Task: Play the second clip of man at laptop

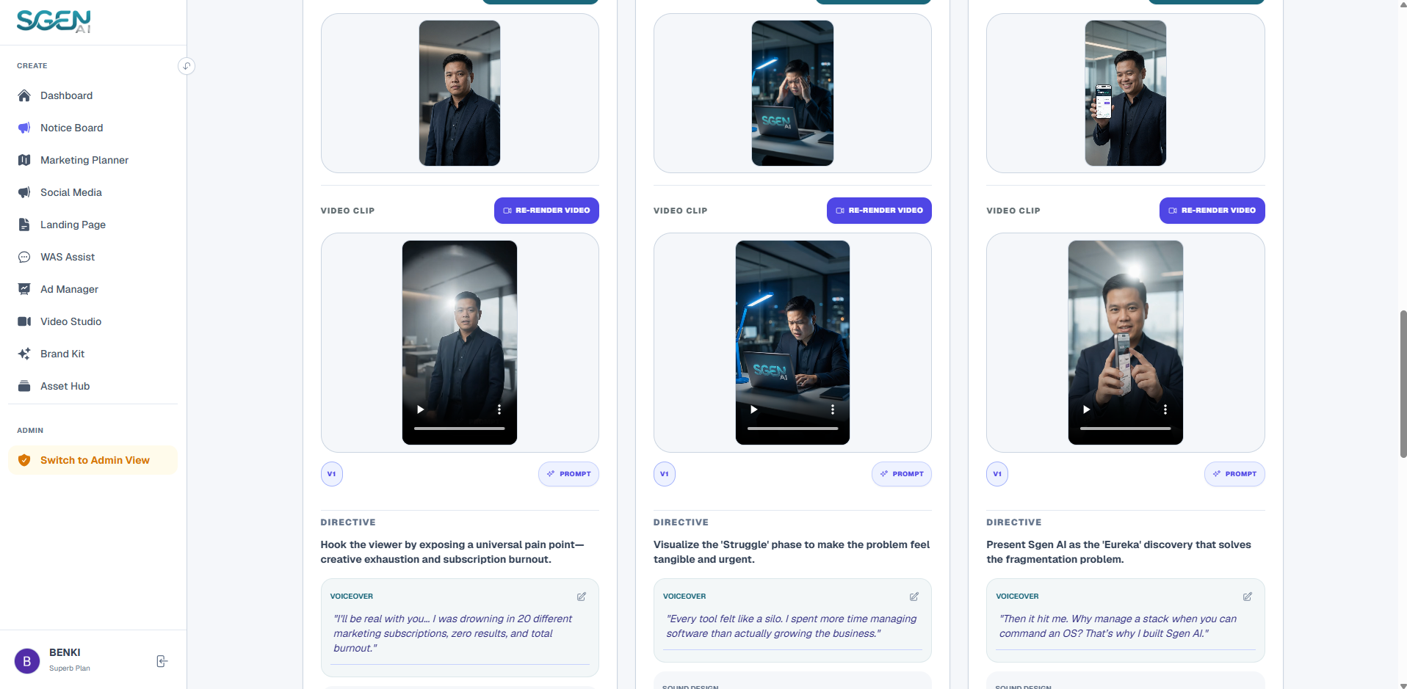Action: (x=753, y=409)
